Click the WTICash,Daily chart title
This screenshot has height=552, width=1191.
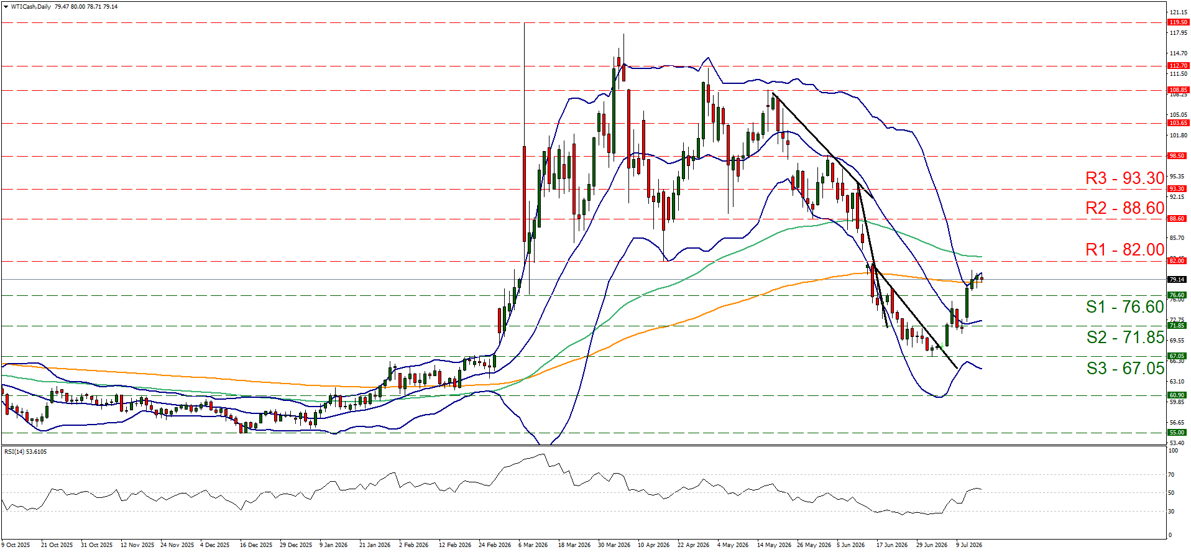(30, 7)
